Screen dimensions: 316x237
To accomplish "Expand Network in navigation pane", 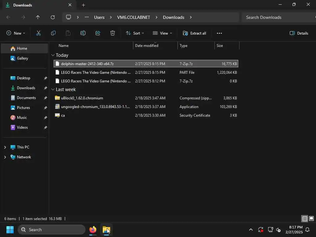I will [5, 157].
